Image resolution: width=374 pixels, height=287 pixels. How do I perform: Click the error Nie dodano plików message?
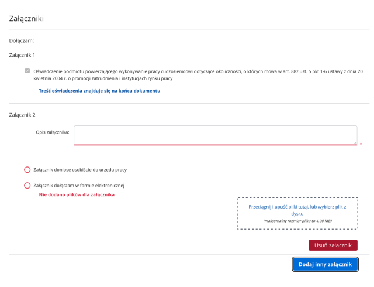pyautogui.click(x=77, y=194)
